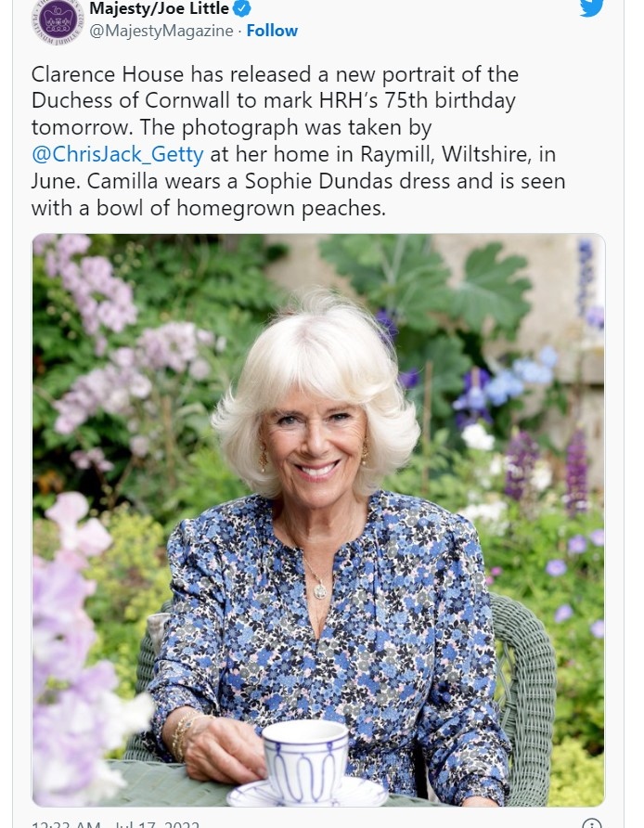Click the info icon below the photo
This screenshot has height=828, width=644.
click(x=592, y=823)
